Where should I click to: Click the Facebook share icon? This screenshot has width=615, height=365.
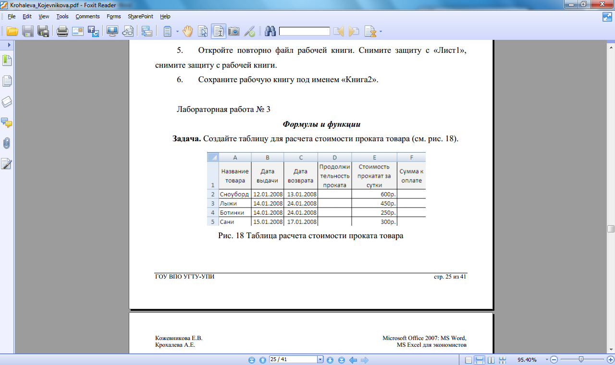[93, 32]
